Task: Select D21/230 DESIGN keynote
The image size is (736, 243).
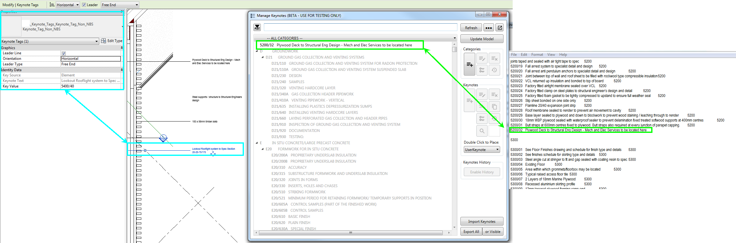Action: pyautogui.click(x=287, y=76)
